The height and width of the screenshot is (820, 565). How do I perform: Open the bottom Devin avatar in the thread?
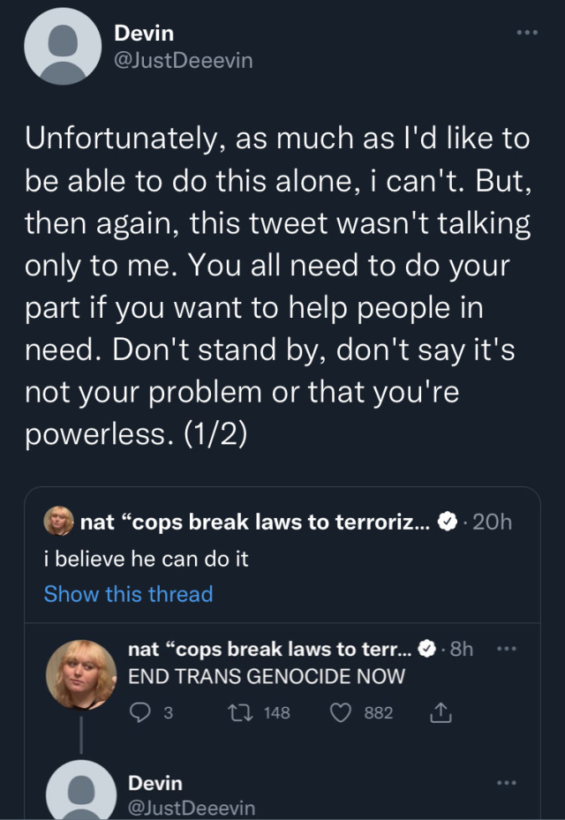tap(81, 791)
